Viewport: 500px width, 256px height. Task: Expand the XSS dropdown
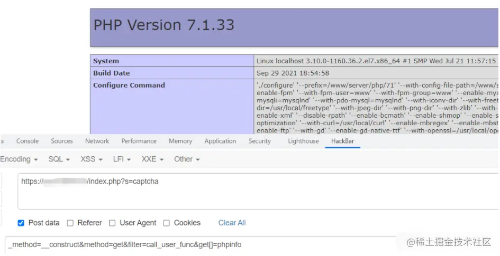click(92, 159)
